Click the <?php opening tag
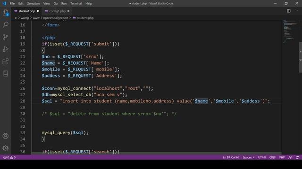This screenshot has width=302, height=169. coord(48,38)
